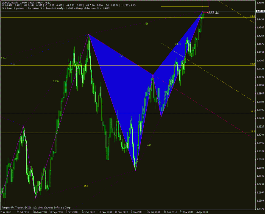Click the 1.4345 price scale label

pos(260,28)
